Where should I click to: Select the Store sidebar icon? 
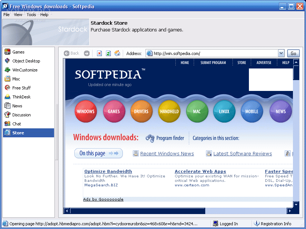[7, 133]
